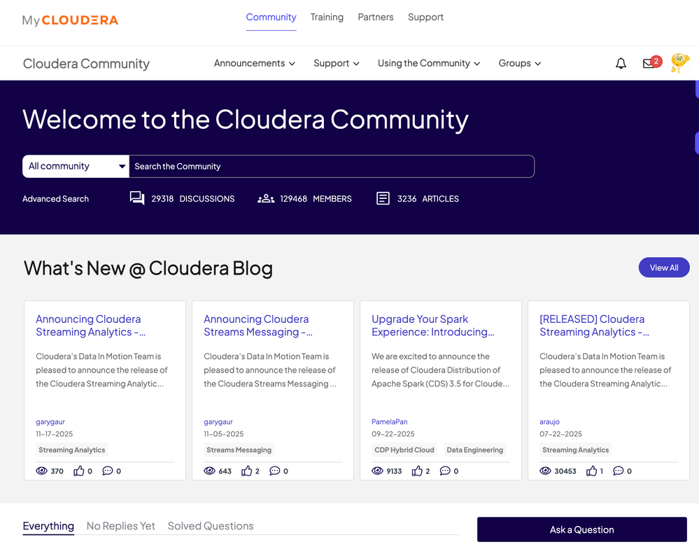Click views eye icon on 643-views card
Screen dimensions: 699x547
209,471
